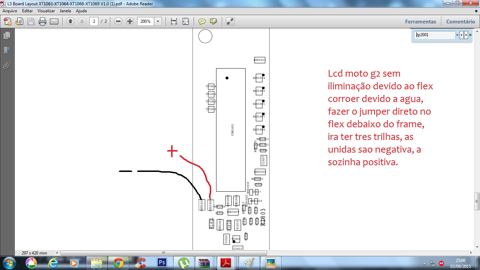This screenshot has height=270, width=480.
Task: Zoom out with the minus button
Action: 118,21
